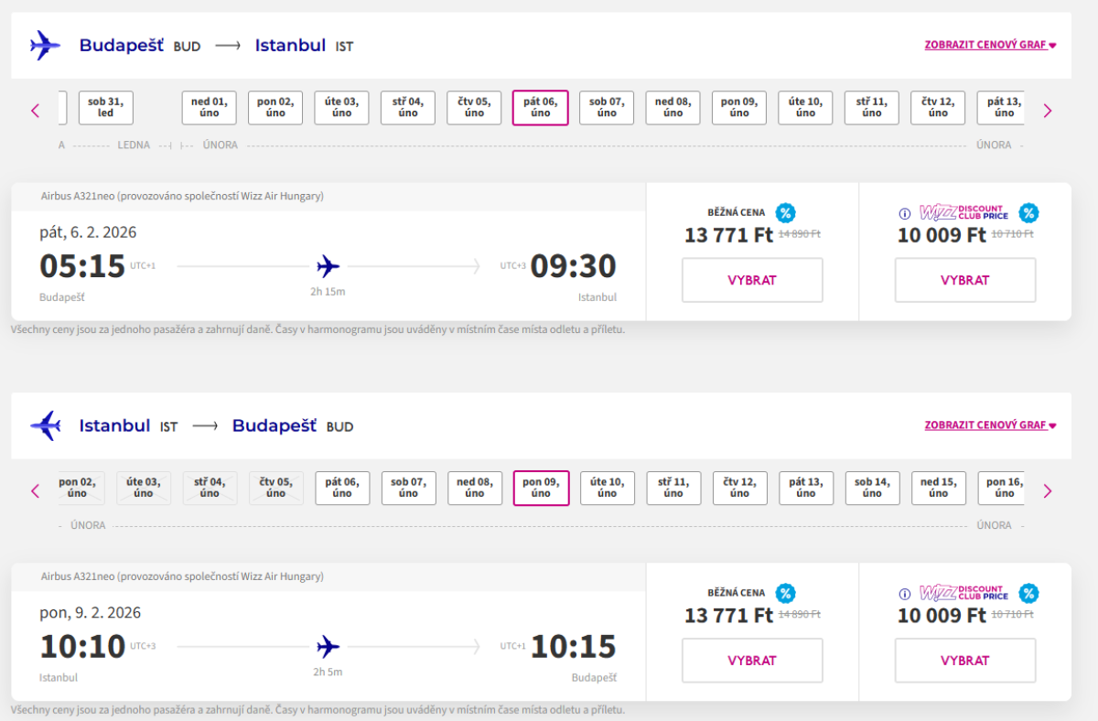Show later dates for Istanbul to Budapešť
The height and width of the screenshot is (721, 1098).
pos(1048,491)
